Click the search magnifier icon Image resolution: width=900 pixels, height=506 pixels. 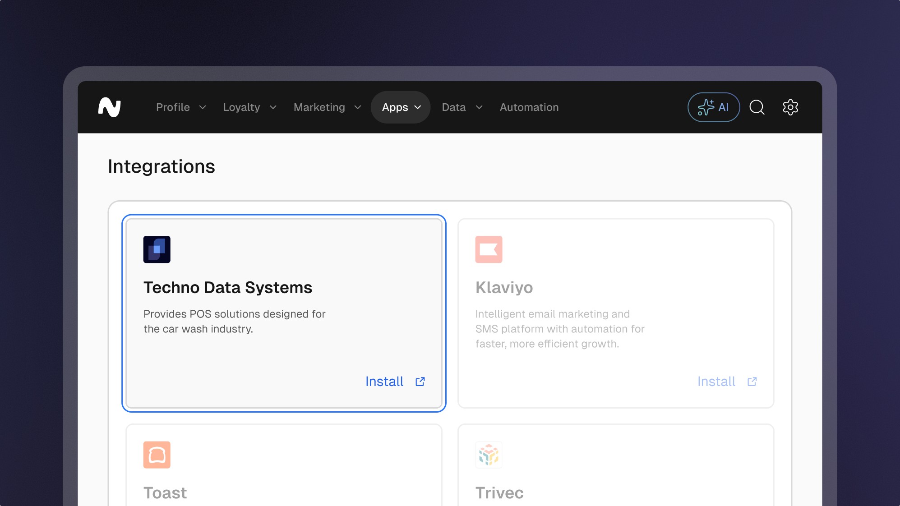point(757,107)
